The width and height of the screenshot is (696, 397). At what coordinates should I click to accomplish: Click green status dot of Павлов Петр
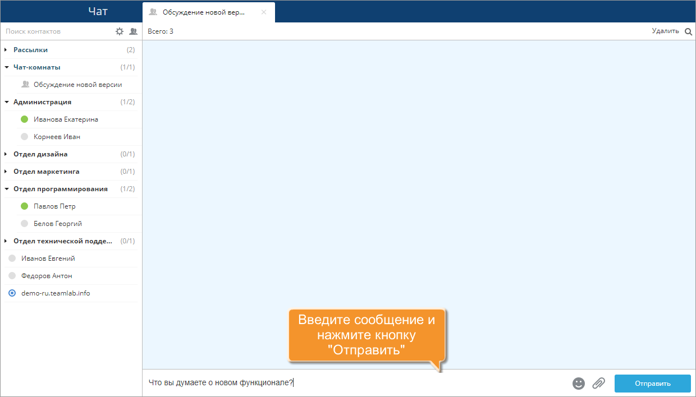(x=24, y=206)
